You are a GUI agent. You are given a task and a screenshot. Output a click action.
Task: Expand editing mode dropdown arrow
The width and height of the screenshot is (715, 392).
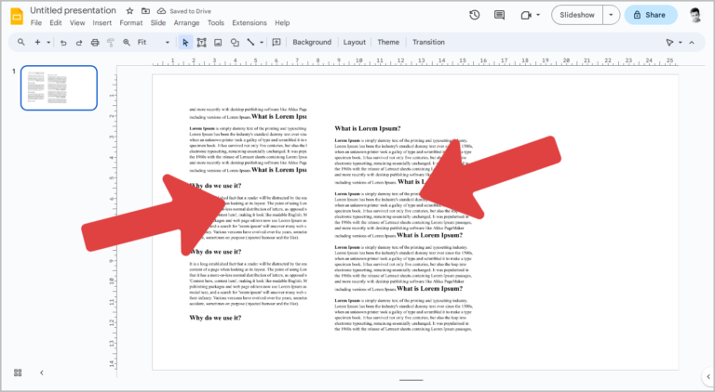click(x=681, y=43)
